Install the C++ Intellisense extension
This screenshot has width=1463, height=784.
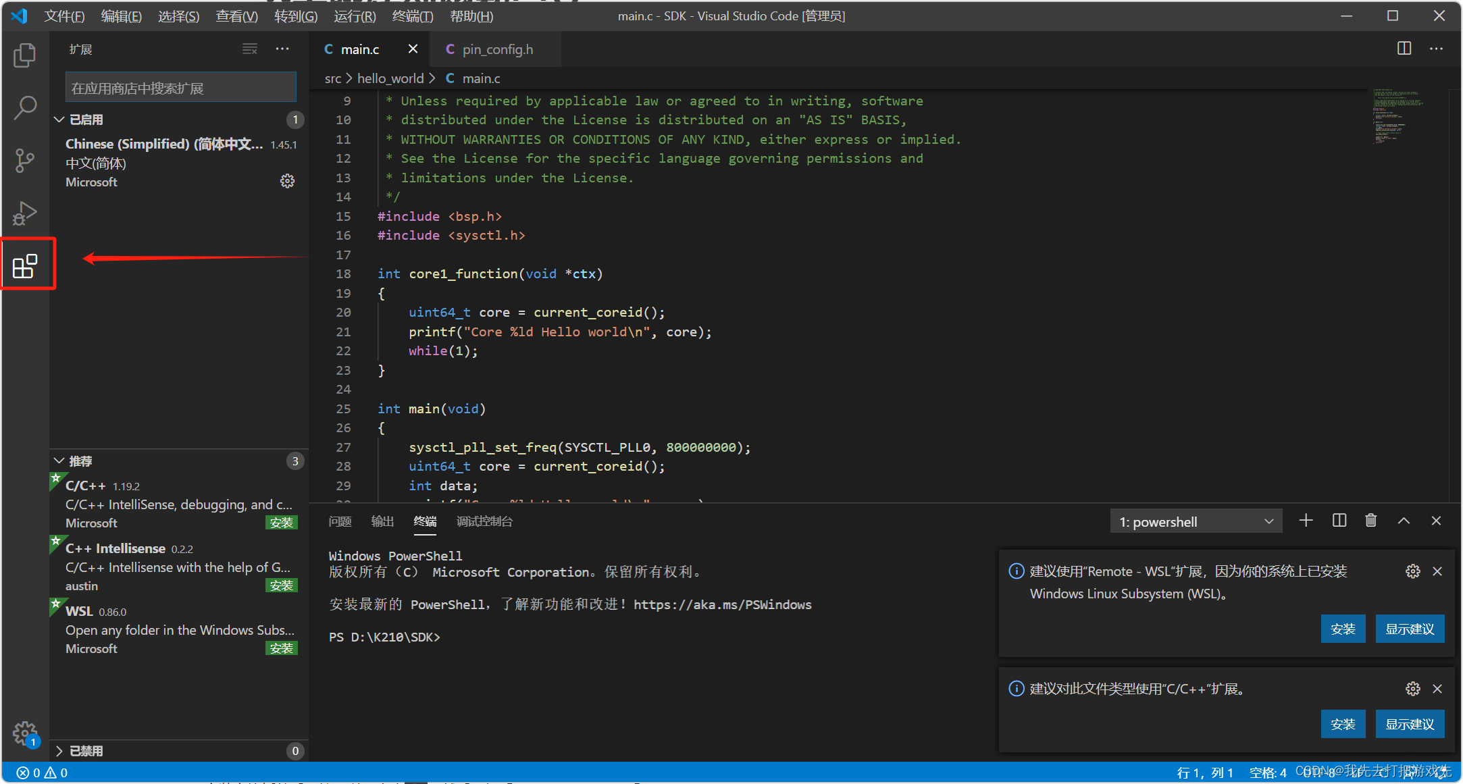pos(282,585)
